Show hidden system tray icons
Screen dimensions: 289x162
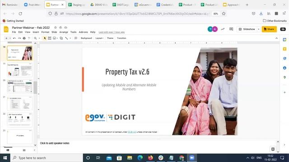tap(247, 158)
